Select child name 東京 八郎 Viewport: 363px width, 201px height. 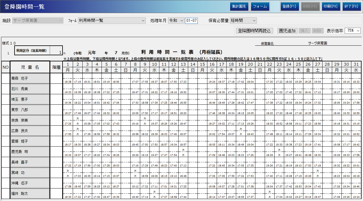[x=30, y=110]
